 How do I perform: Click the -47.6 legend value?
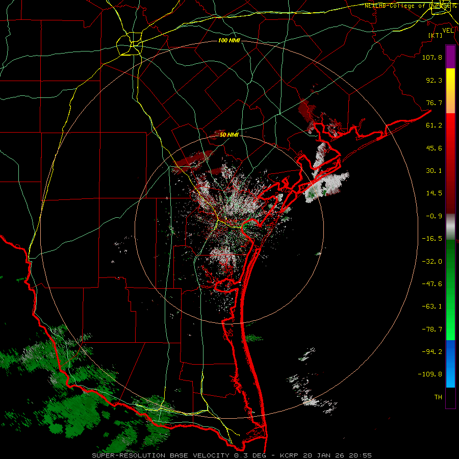click(432, 284)
